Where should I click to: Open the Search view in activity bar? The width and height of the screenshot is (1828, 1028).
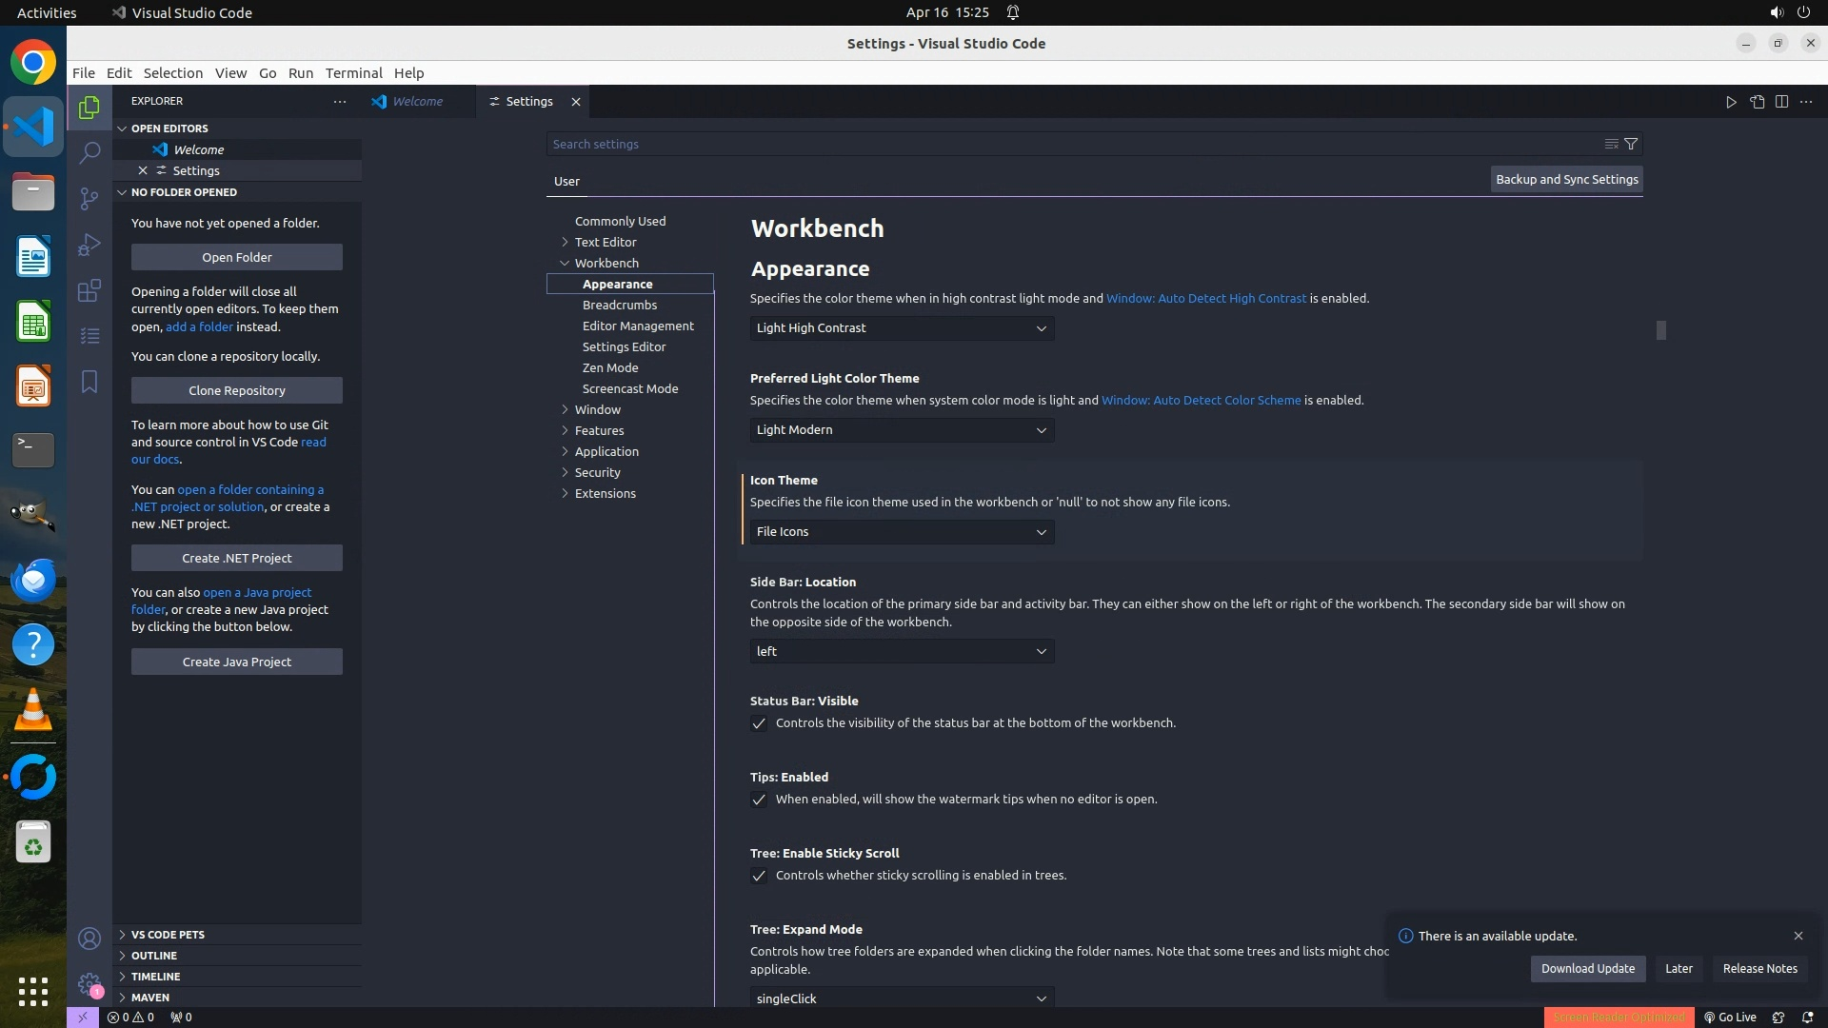pyautogui.click(x=89, y=152)
